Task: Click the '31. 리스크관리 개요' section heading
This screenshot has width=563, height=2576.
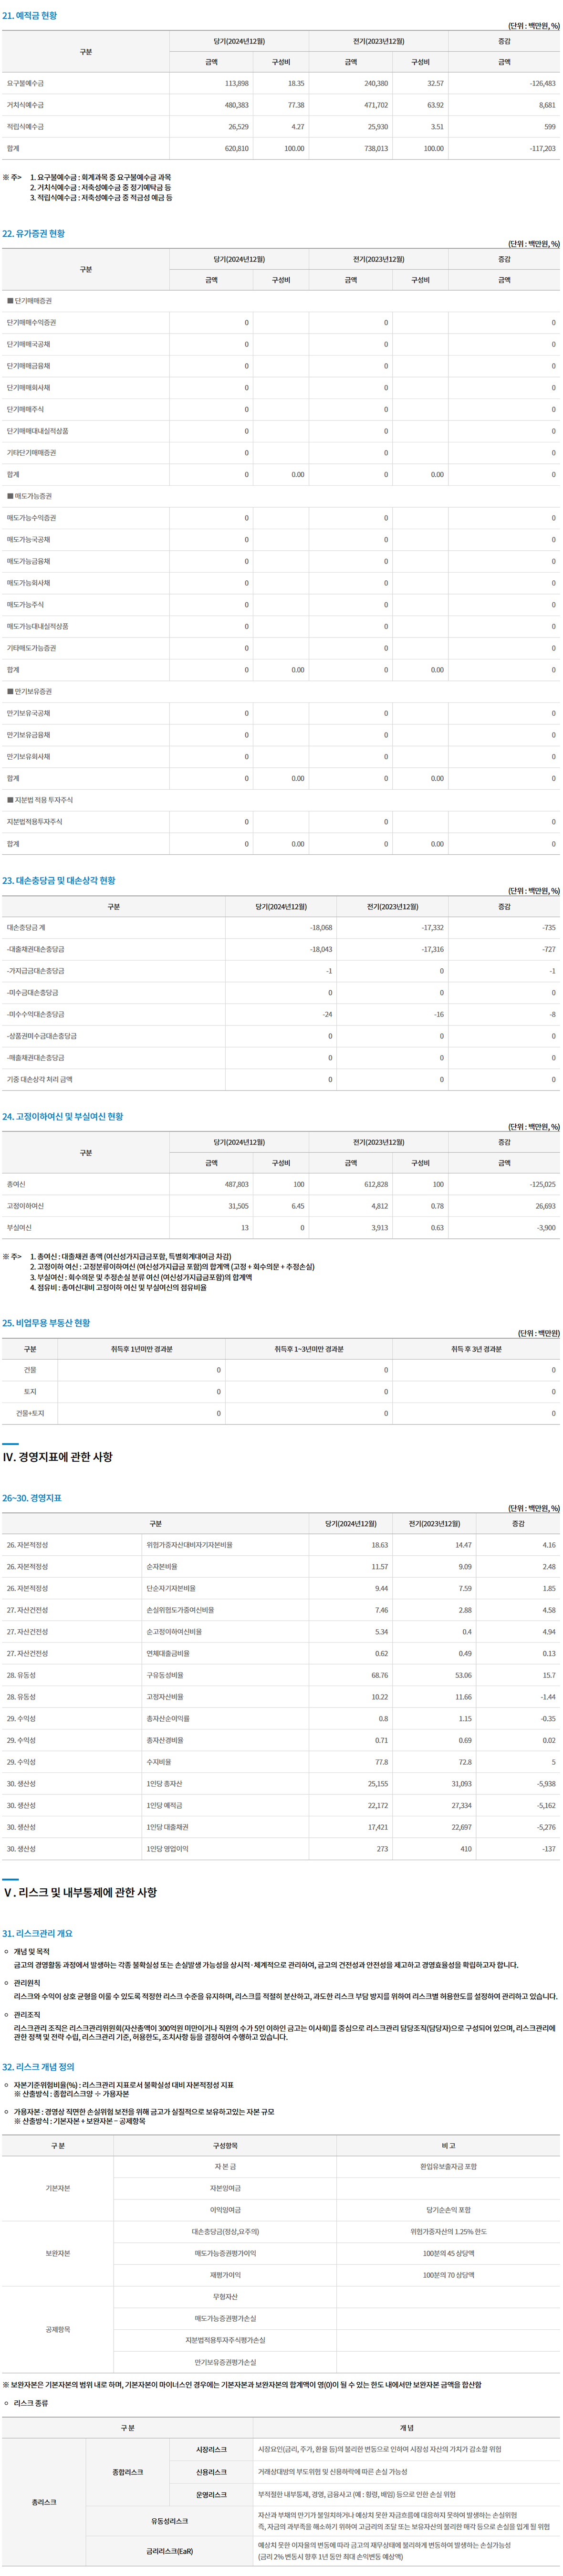Action: 37,1934
